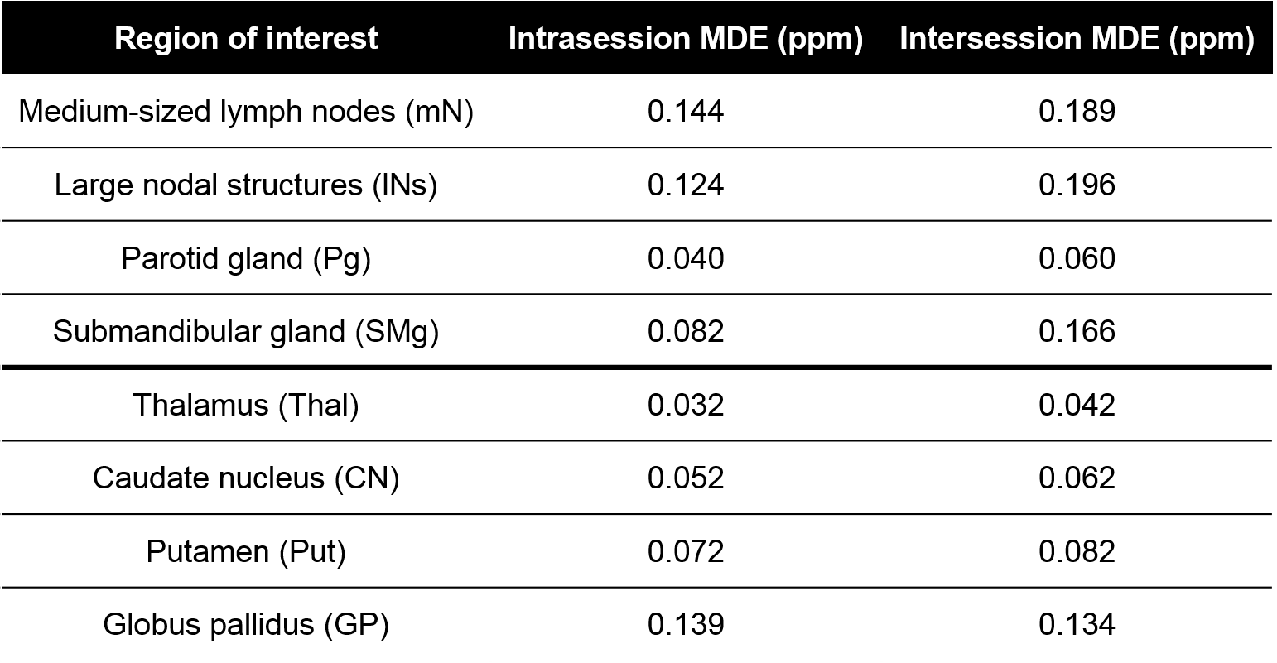Select the intersession value 0.196
1277x663 pixels.
click(x=1077, y=185)
